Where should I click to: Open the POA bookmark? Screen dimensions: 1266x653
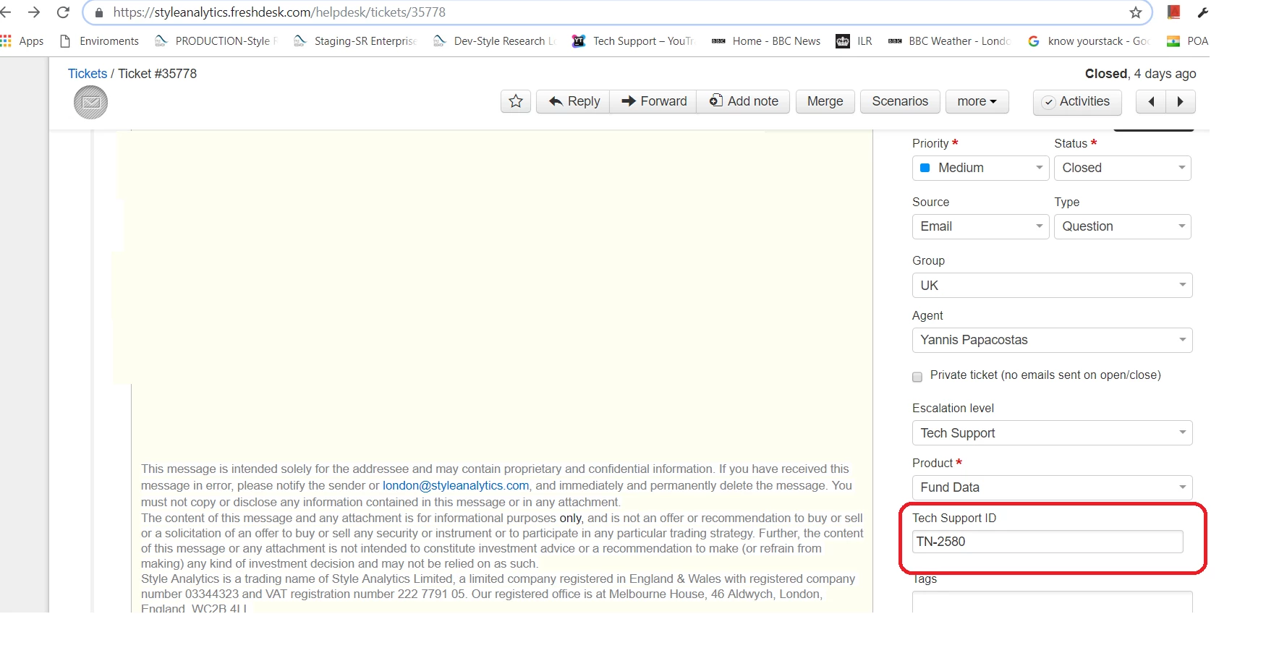[1188, 41]
